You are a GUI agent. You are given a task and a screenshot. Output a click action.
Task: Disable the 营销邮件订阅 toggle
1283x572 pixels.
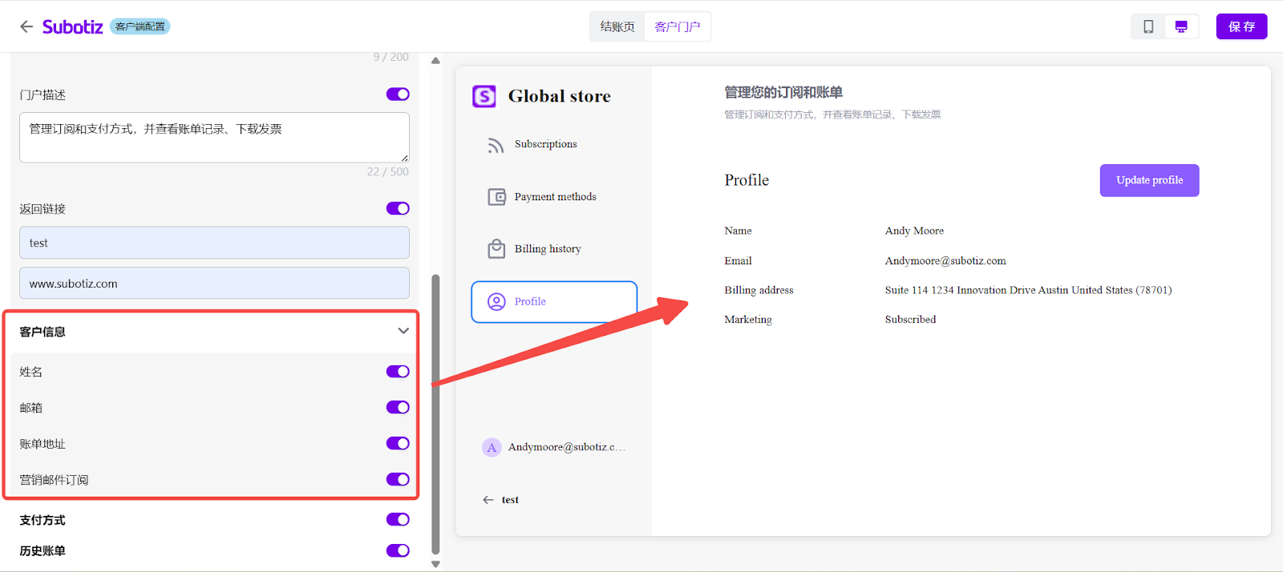tap(398, 479)
